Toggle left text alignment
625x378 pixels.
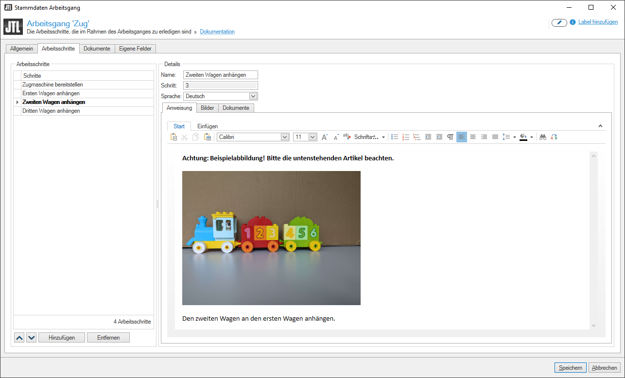(x=461, y=137)
